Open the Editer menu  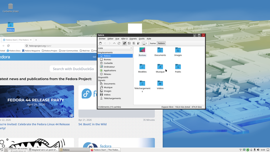(110, 39)
